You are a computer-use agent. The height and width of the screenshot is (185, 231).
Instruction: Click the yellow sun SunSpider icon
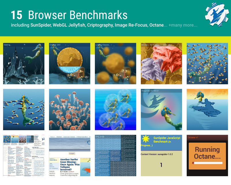[x=146, y=139]
